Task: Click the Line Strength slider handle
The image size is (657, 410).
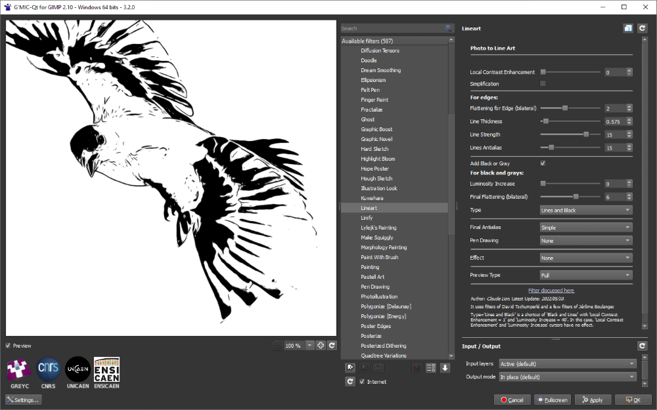Action: click(x=586, y=134)
